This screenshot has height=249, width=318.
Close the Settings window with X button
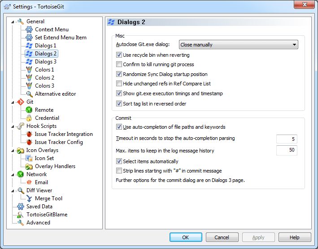pyautogui.click(x=304, y=4)
